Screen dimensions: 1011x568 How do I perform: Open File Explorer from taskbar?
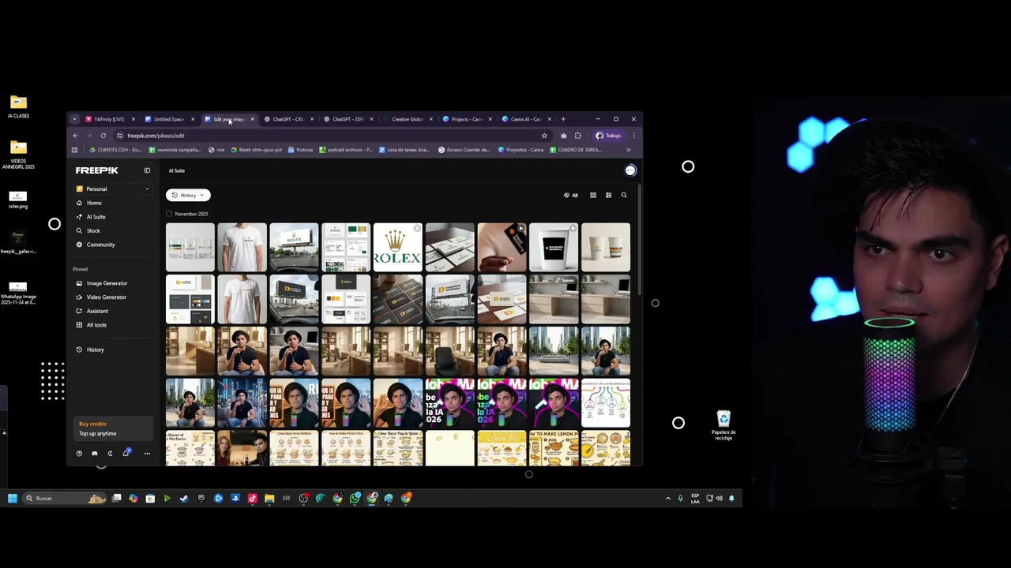269,498
